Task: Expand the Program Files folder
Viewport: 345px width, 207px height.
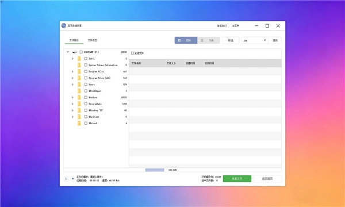Action: pos(72,71)
